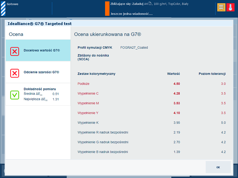Select Wypełnienie G nadruk bezpośredni row
238x178 pixels.
[x=103, y=142]
